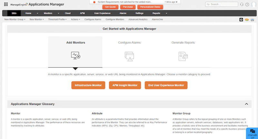Select the Add Monitors step tab
Image resolution: width=258 pixels, height=139 pixels.
tap(75, 52)
